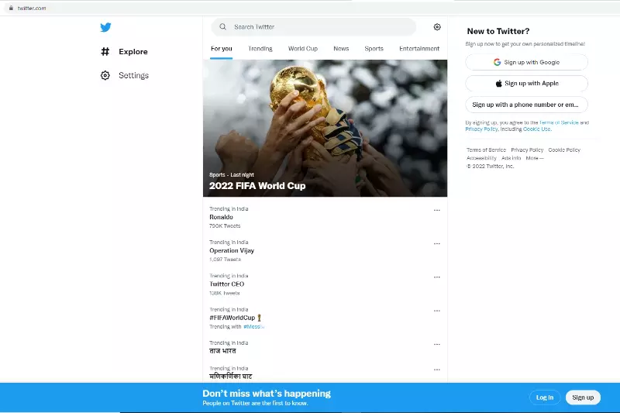The width and height of the screenshot is (620, 413).
Task: Click the twitter.com address bar URL
Action: click(x=32, y=9)
